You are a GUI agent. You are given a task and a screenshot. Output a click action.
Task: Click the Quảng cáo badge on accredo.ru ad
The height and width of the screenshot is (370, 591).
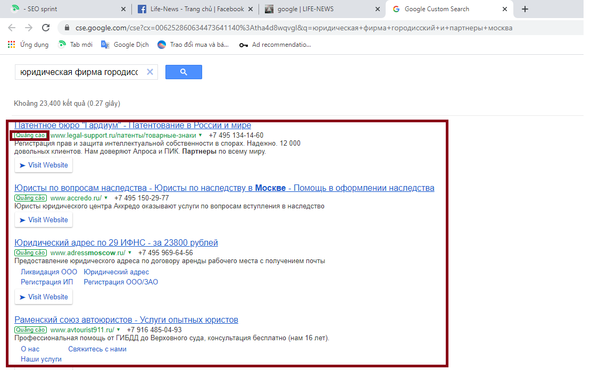click(30, 198)
